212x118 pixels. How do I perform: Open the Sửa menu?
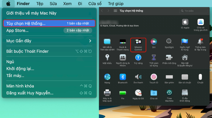(x=53, y=4)
